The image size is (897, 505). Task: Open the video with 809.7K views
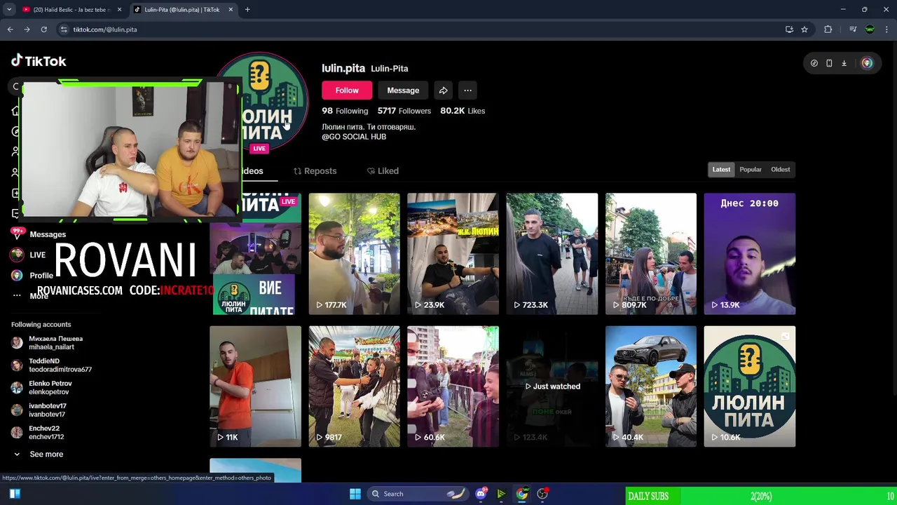(651, 254)
